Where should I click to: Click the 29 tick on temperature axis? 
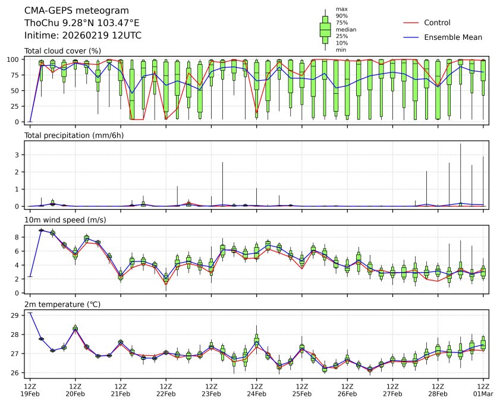[18, 315]
